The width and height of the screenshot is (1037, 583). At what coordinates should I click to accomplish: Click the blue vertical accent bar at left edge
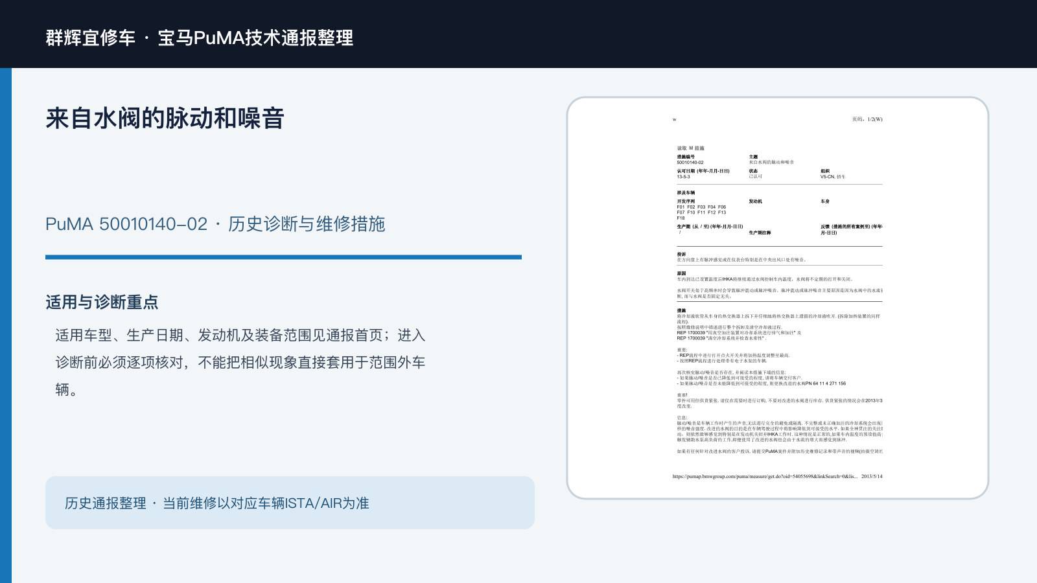click(x=6, y=325)
